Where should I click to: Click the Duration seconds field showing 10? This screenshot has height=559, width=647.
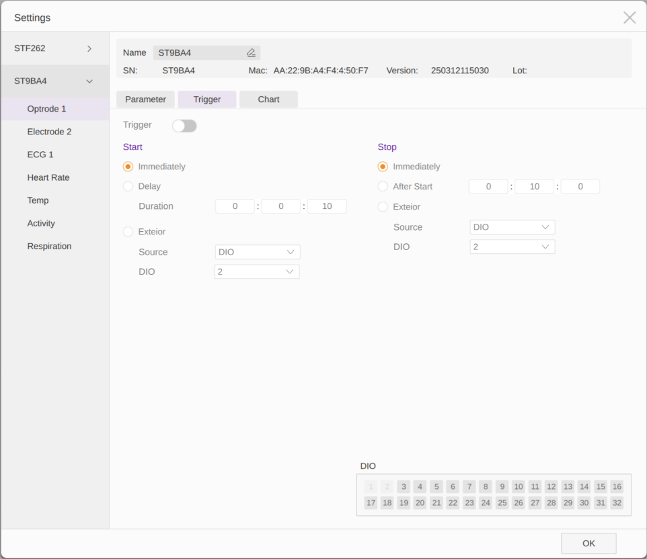click(x=327, y=206)
